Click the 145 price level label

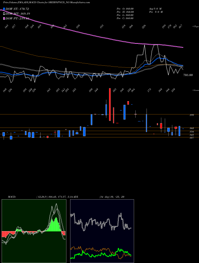192,135
